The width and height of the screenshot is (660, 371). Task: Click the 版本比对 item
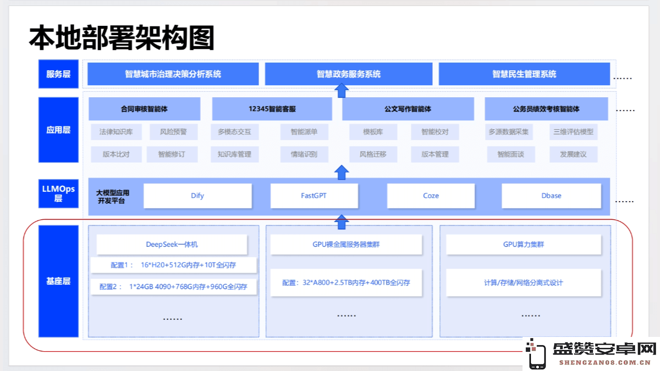[116, 154]
